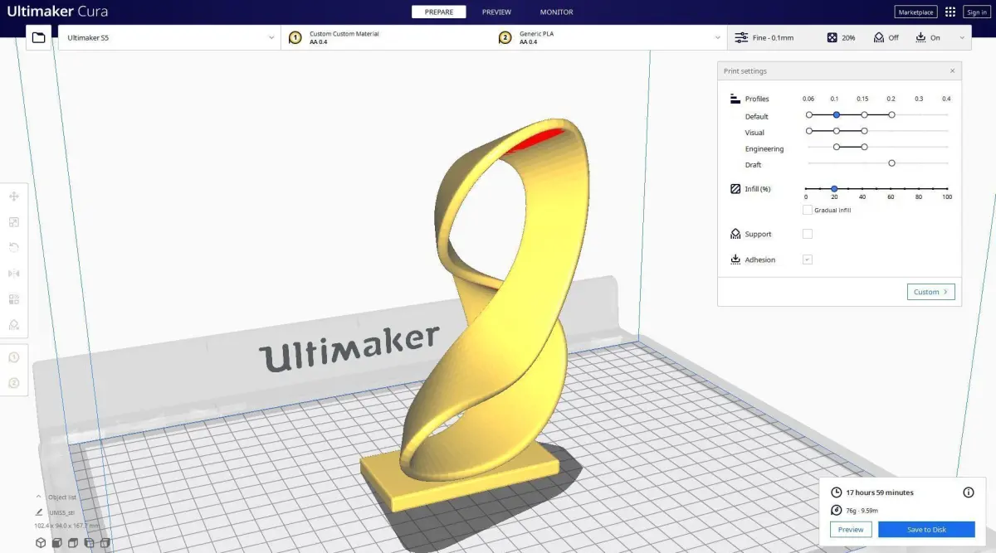Select Visual profile at 0.06 layer height

pos(809,131)
